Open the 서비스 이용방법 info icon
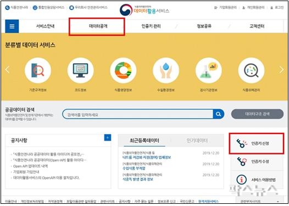 242,180
